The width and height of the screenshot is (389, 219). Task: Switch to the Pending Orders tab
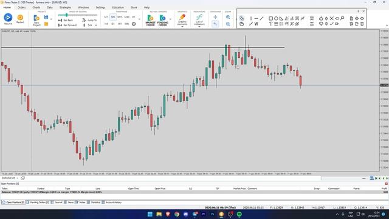click(x=38, y=203)
